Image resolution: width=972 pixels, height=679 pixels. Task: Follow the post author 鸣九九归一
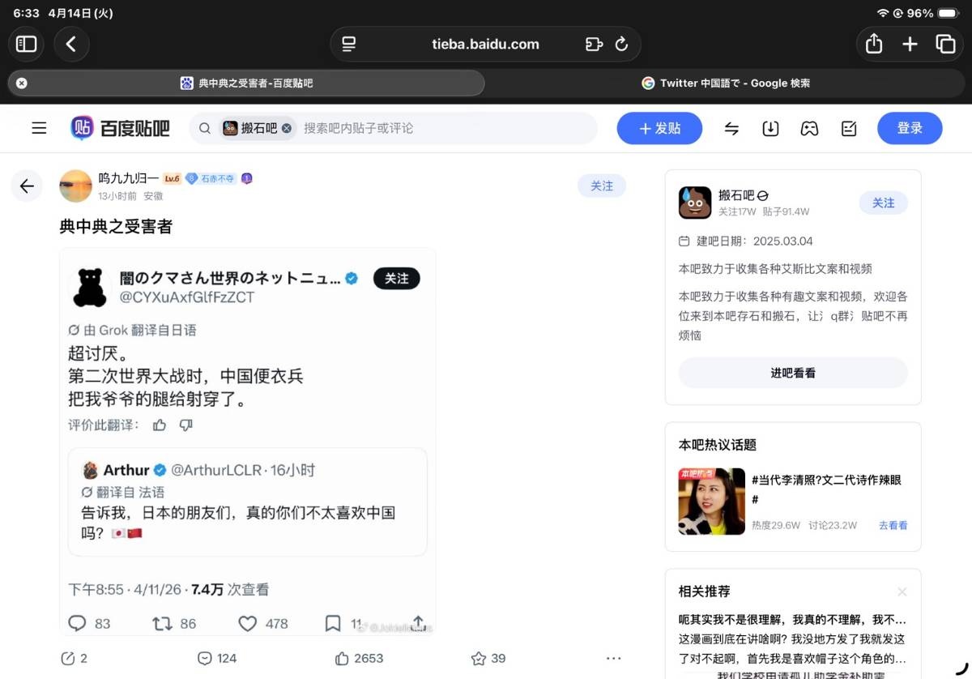(601, 186)
